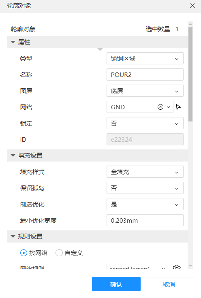Collapse the 属性 section triangle

click(13, 42)
